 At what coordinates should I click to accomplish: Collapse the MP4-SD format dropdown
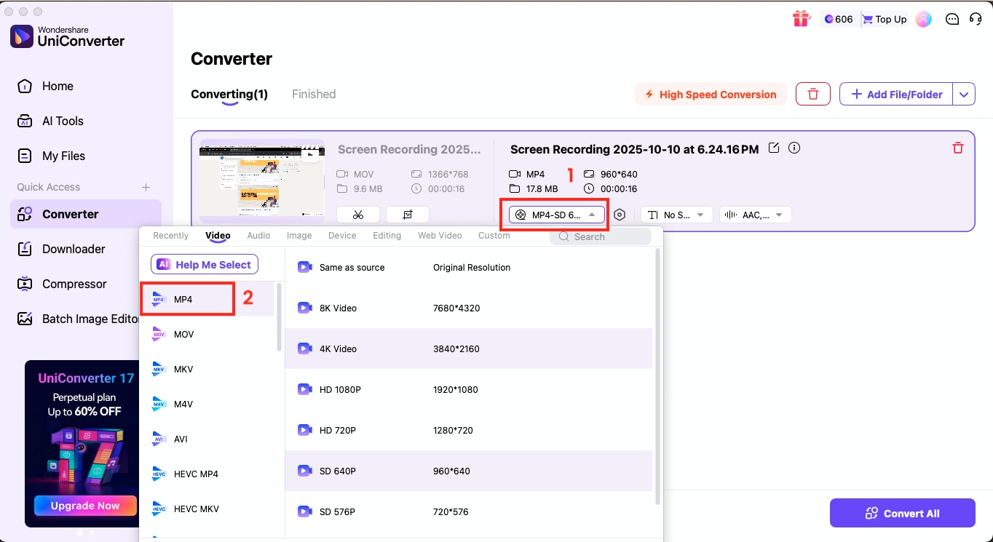tap(555, 214)
